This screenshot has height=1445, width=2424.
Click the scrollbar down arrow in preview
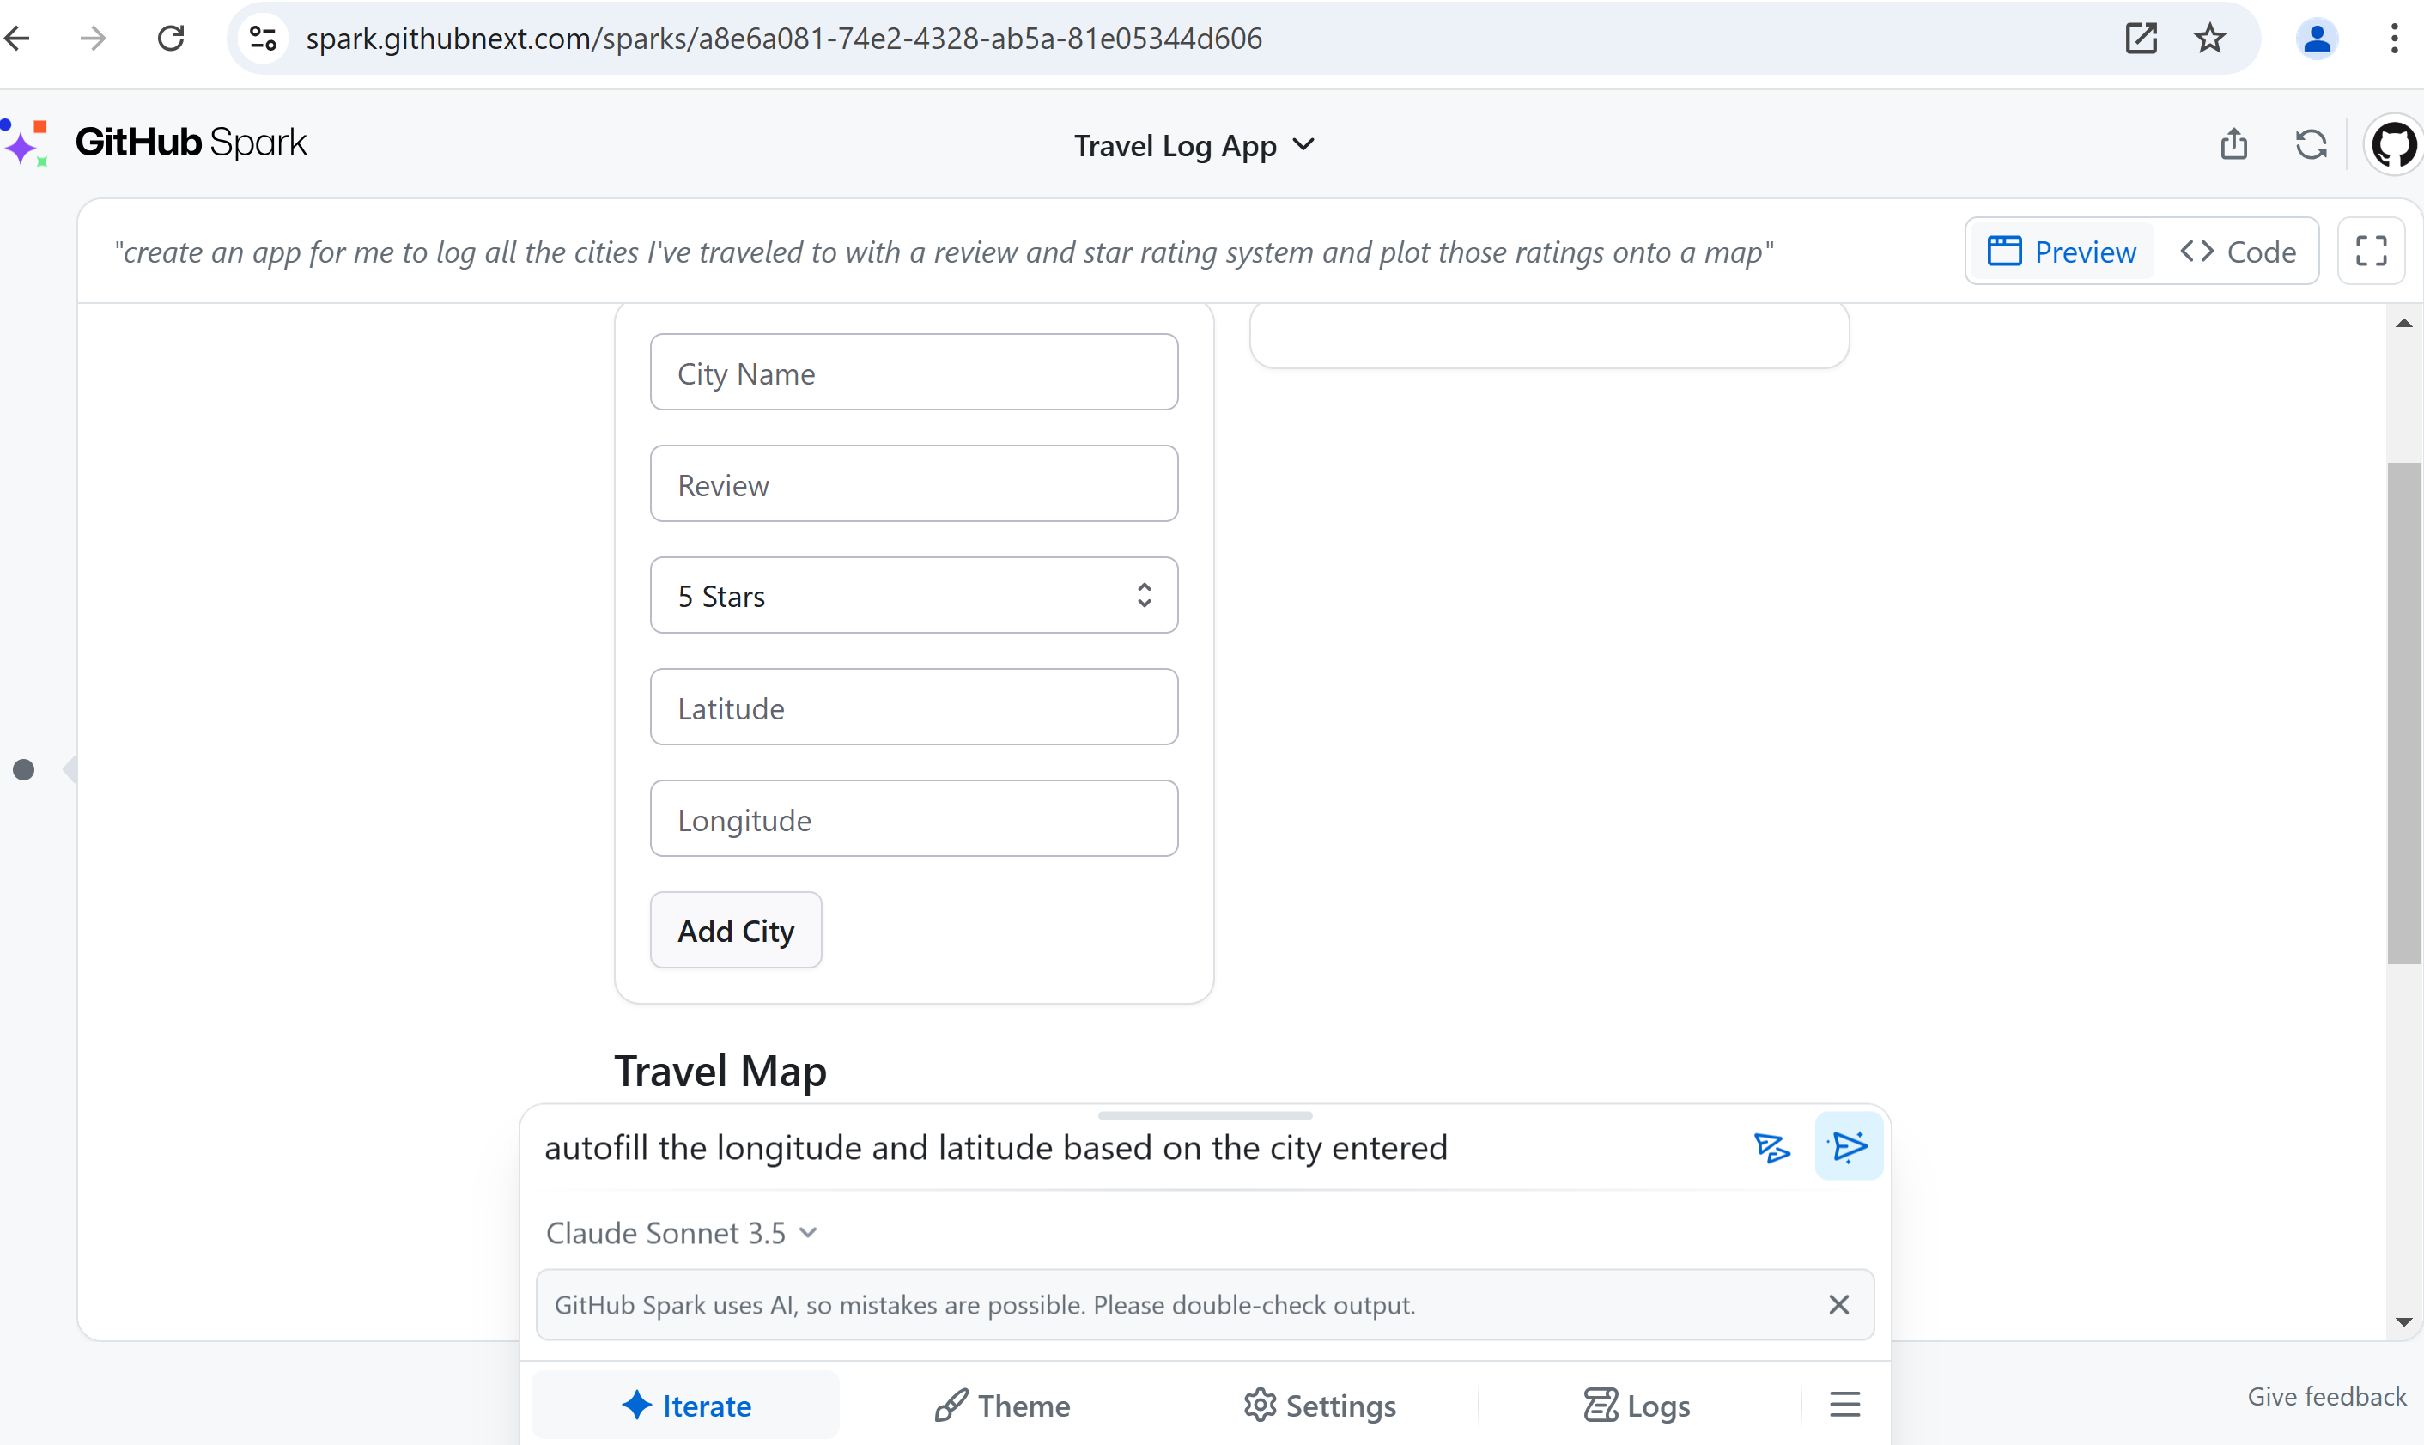2403,1321
